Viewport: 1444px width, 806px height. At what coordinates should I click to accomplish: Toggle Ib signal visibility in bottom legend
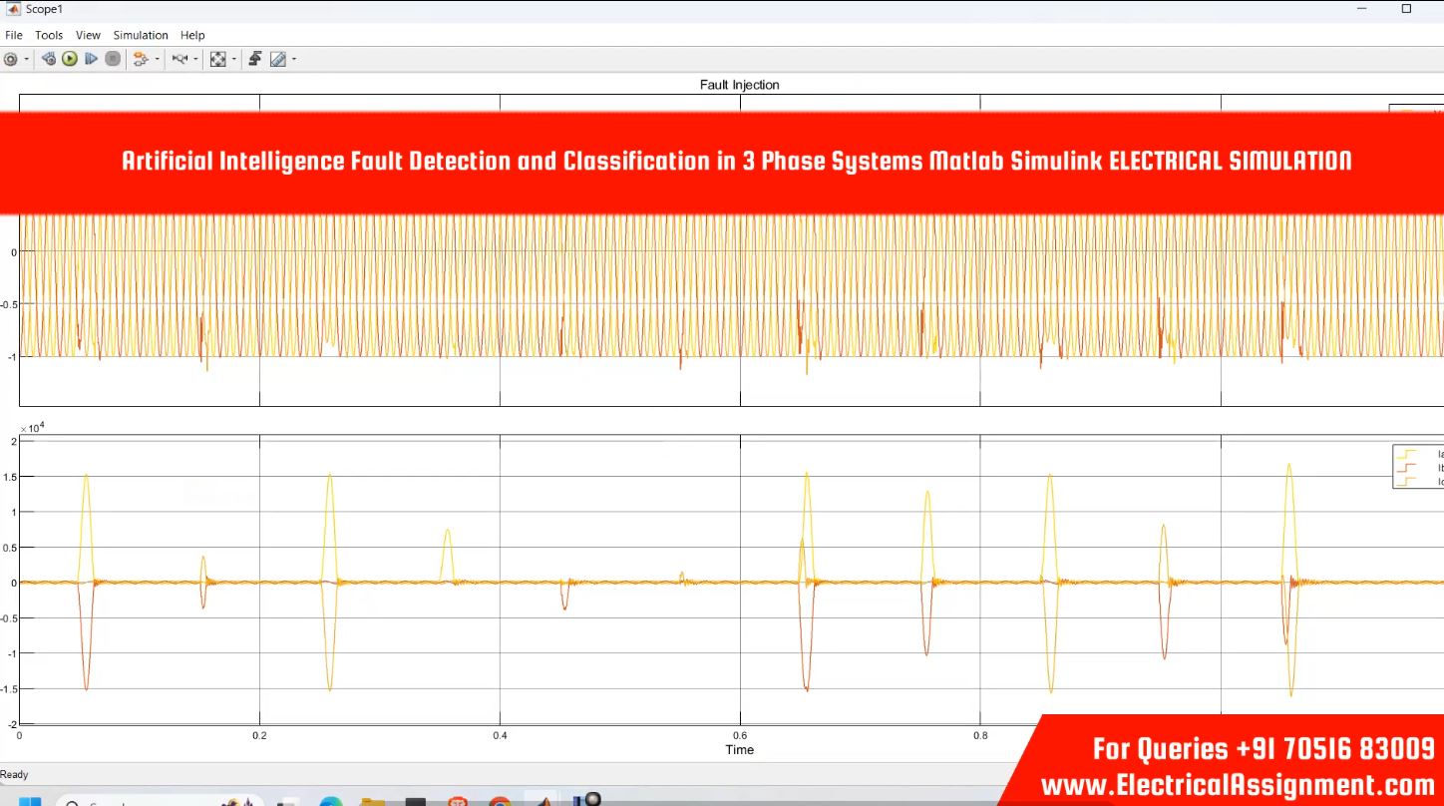(1417, 468)
